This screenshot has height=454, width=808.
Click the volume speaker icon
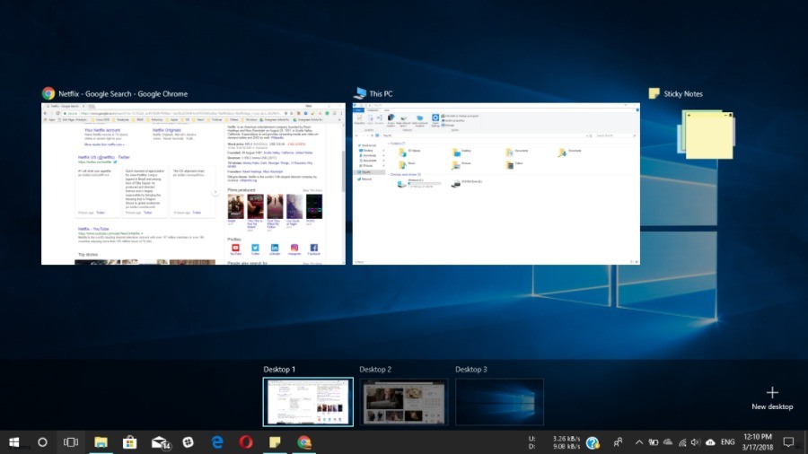pos(696,442)
